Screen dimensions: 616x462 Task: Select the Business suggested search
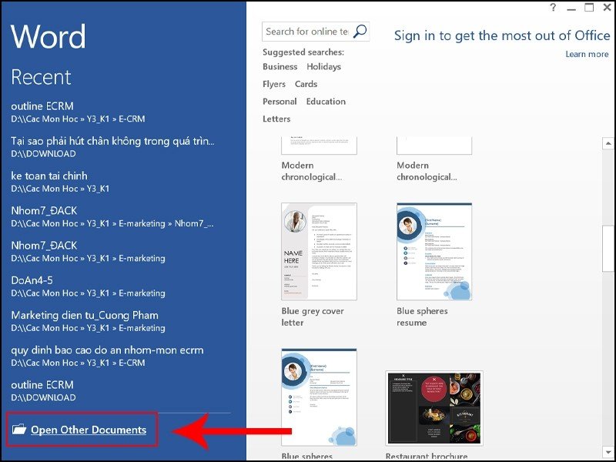280,67
